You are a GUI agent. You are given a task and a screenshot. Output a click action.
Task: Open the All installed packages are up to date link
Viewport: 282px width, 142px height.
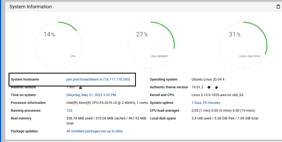coord(94,131)
